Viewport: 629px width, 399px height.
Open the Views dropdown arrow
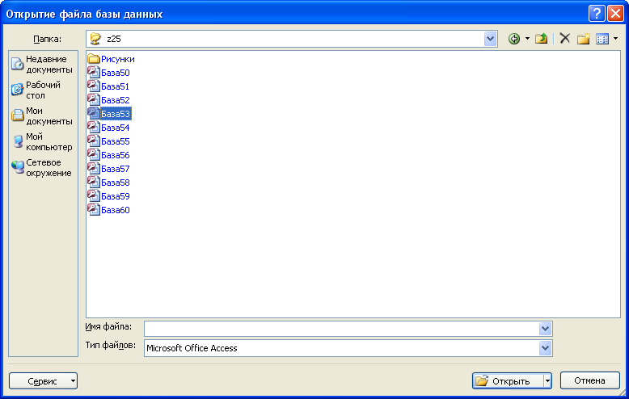pyautogui.click(x=615, y=39)
